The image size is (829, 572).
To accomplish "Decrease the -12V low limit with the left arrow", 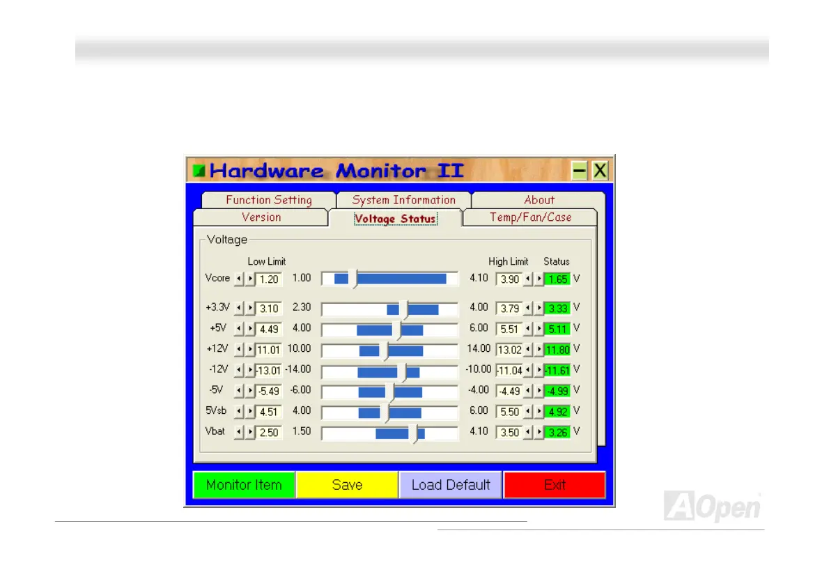I will [x=239, y=370].
